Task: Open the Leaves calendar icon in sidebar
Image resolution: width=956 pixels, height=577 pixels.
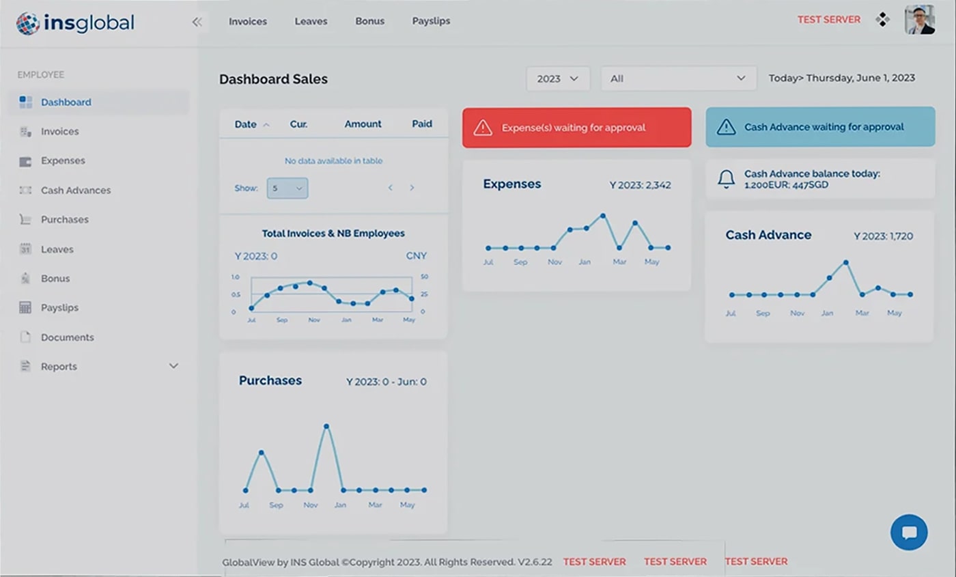Action: click(25, 249)
